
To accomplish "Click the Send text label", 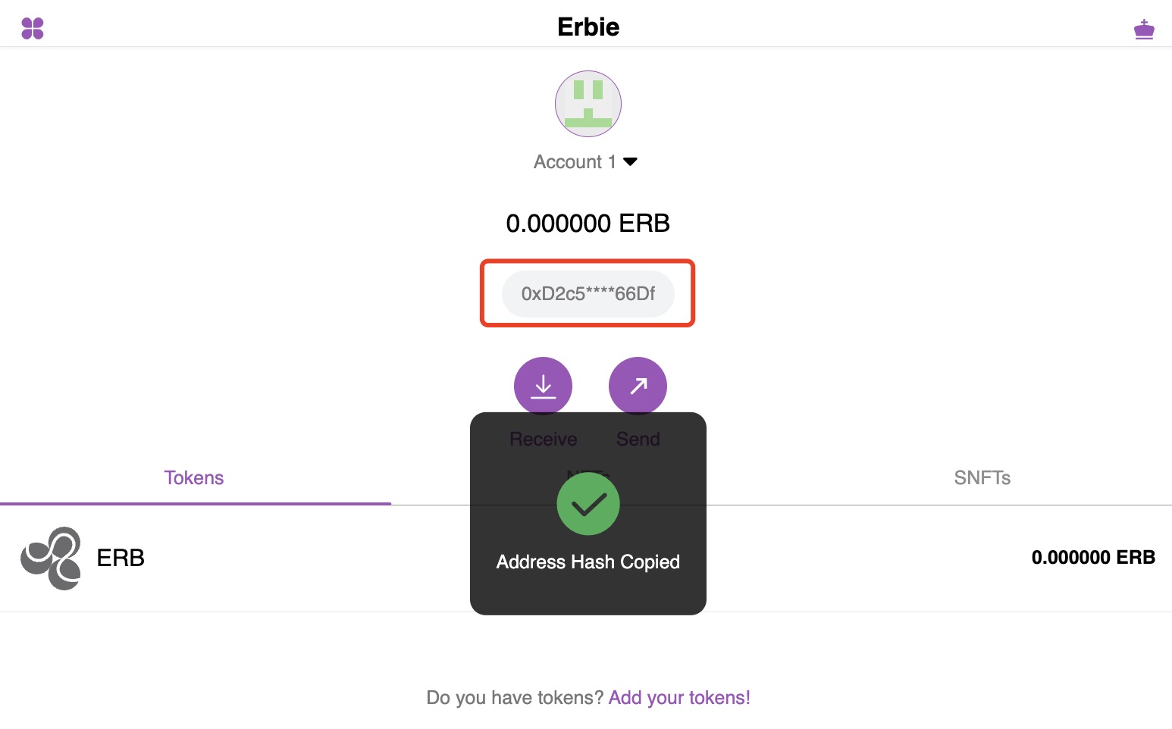I will click(638, 439).
